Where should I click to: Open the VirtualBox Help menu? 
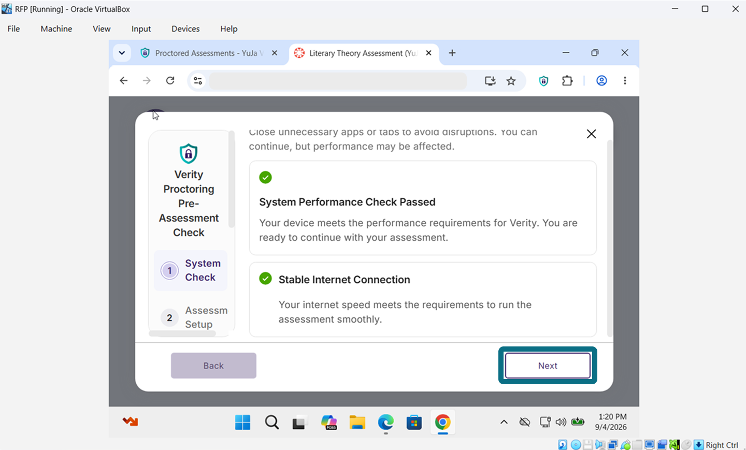tap(228, 28)
